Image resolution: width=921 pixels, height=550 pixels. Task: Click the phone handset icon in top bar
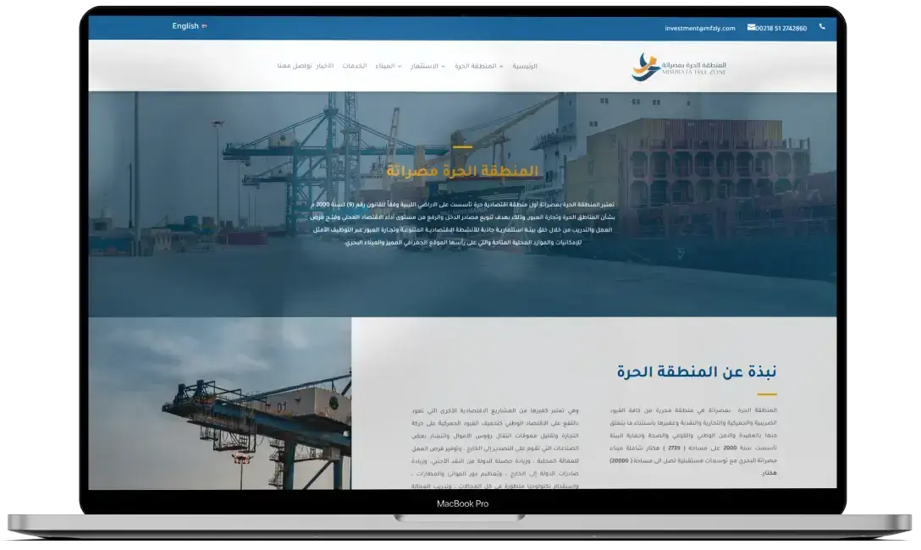tap(821, 27)
